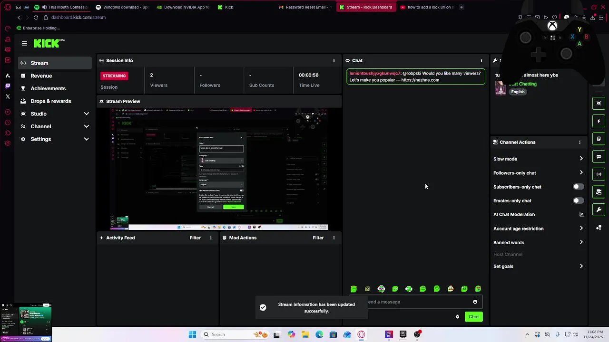Open File Explorer on taskbar
The height and width of the screenshot is (342, 609).
click(305, 334)
